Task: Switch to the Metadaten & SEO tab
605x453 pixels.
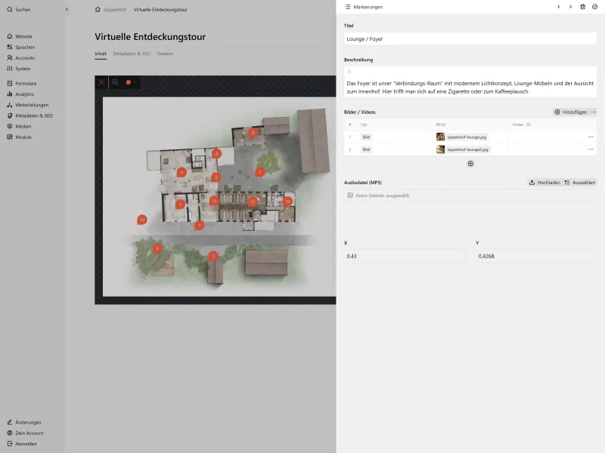Action: point(132,54)
